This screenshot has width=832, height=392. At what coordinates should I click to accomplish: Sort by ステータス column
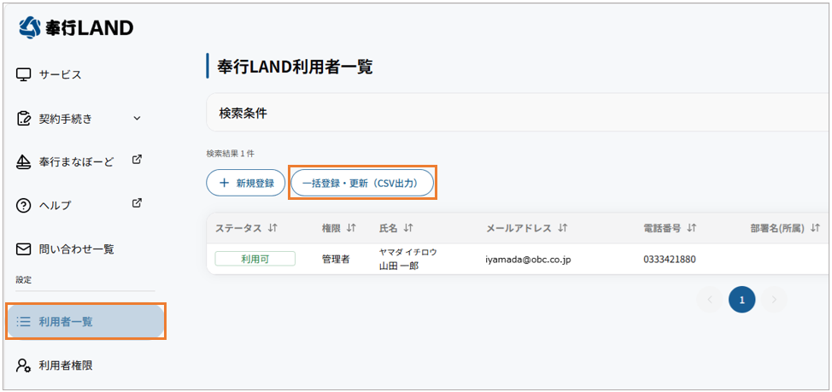(272, 228)
